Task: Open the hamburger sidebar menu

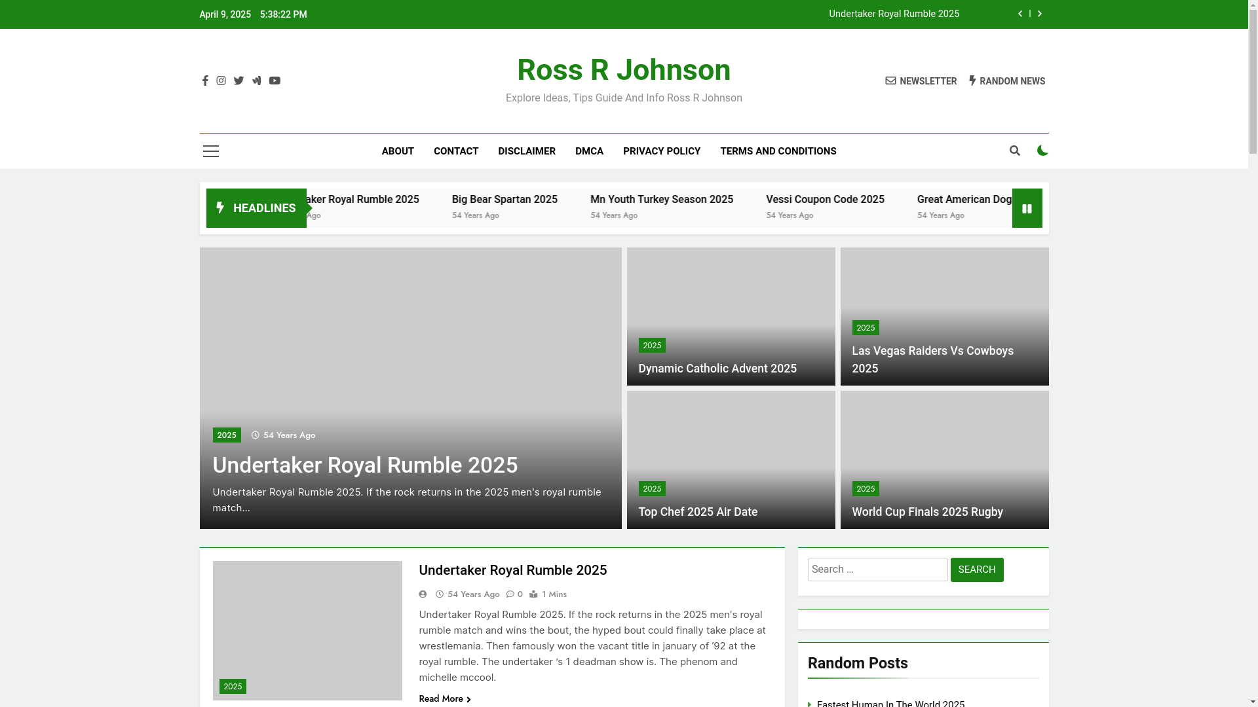Action: pyautogui.click(x=211, y=151)
